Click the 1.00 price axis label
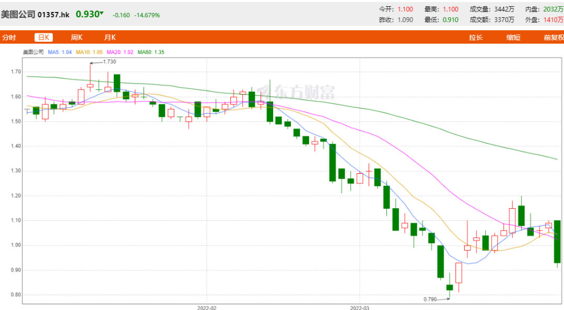 [x=16, y=245]
